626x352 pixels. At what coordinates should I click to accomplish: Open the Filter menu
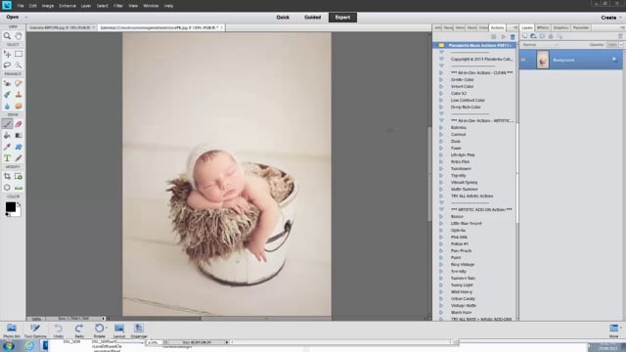pyautogui.click(x=117, y=6)
